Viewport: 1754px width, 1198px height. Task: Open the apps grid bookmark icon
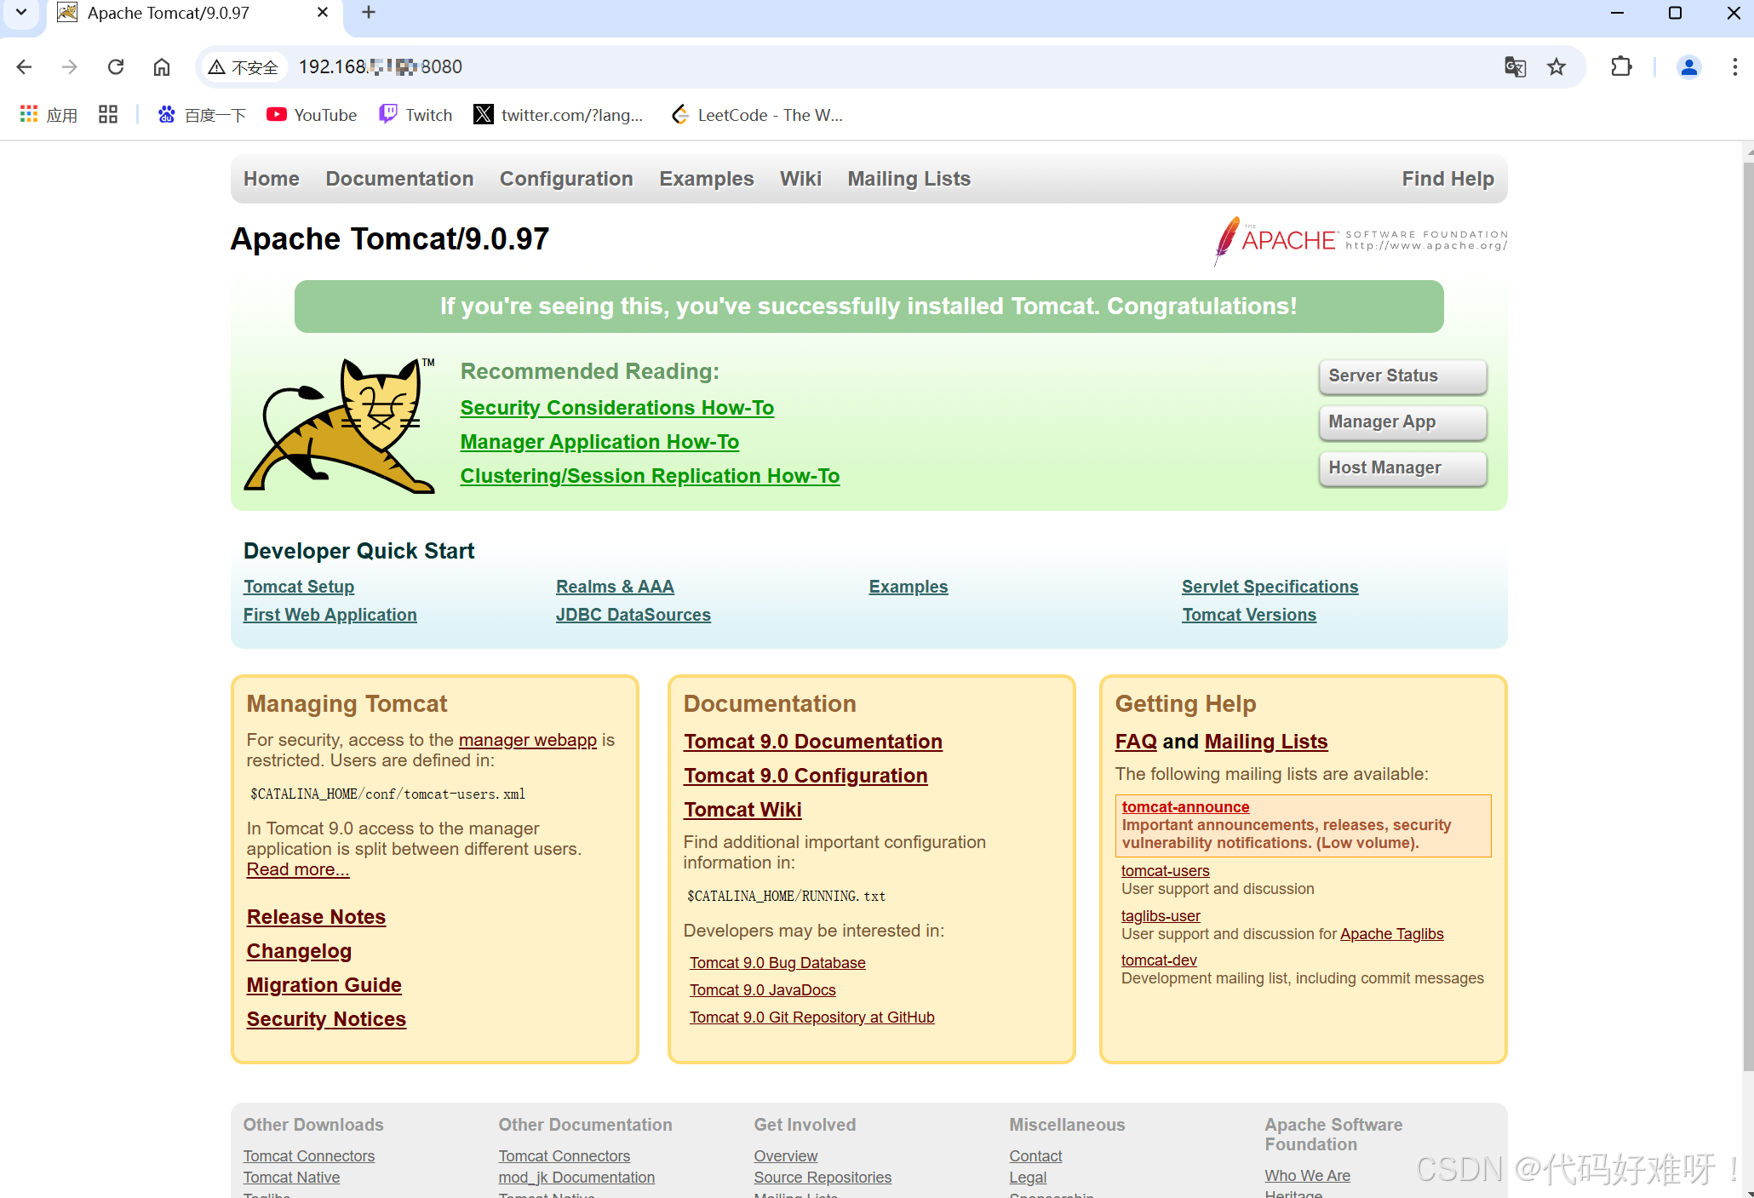coord(29,115)
